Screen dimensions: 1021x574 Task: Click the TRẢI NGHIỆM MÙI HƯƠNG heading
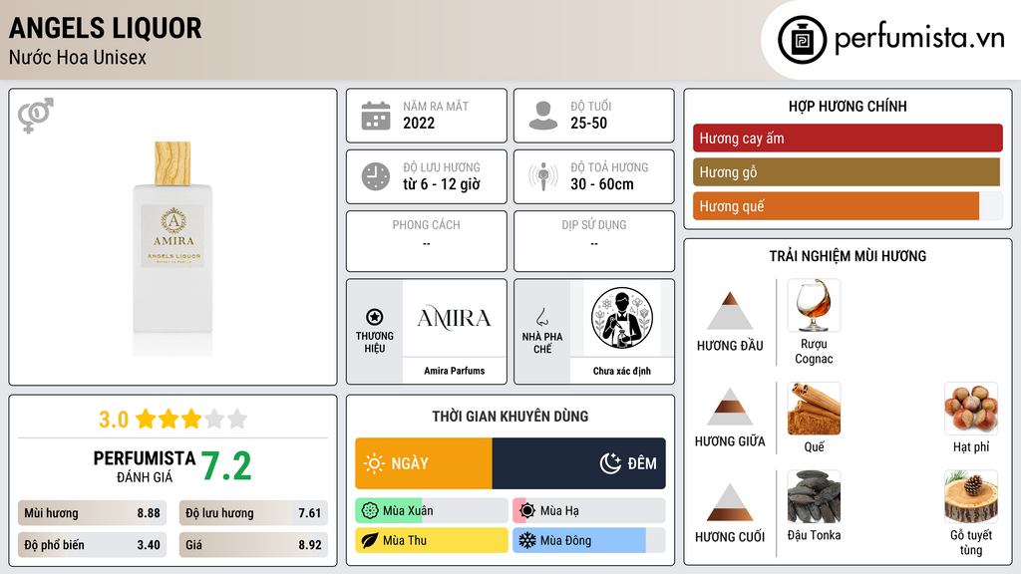[848, 256]
